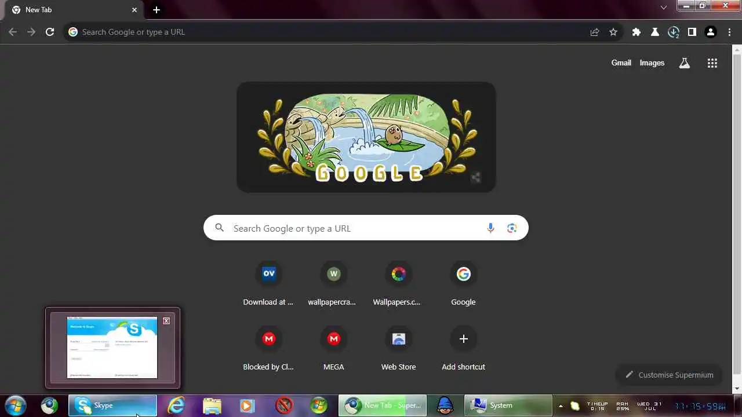
Task: Click the yellow system tray icon
Action: 575,406
